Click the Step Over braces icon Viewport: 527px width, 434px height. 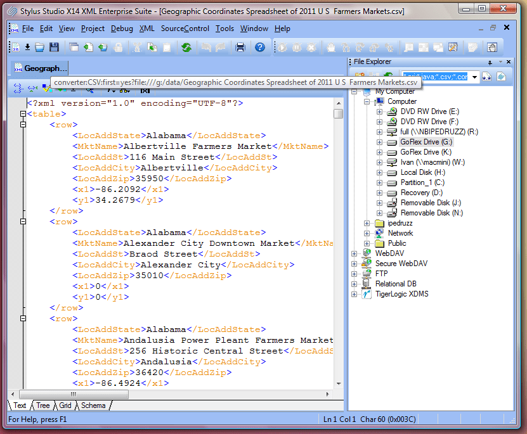coord(360,48)
